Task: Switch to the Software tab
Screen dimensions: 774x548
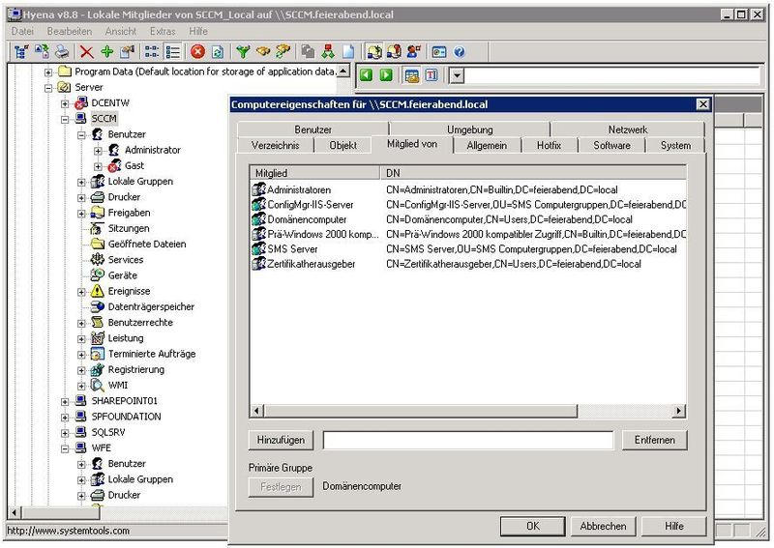Action: [611, 145]
